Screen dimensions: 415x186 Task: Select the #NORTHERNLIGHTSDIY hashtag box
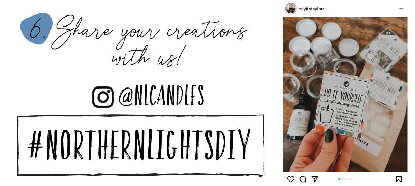click(141, 145)
